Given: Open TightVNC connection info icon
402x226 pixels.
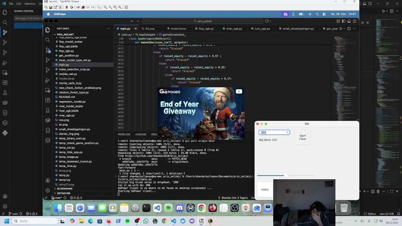Looking at the screenshot, I should pyautogui.click(x=60, y=7).
